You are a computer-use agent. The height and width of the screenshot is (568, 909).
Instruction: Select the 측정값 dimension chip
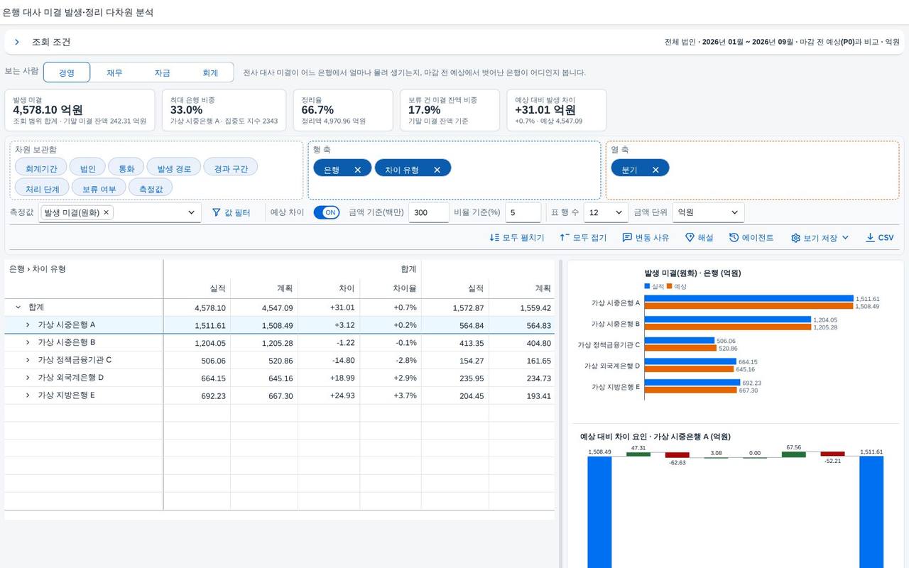click(151, 189)
